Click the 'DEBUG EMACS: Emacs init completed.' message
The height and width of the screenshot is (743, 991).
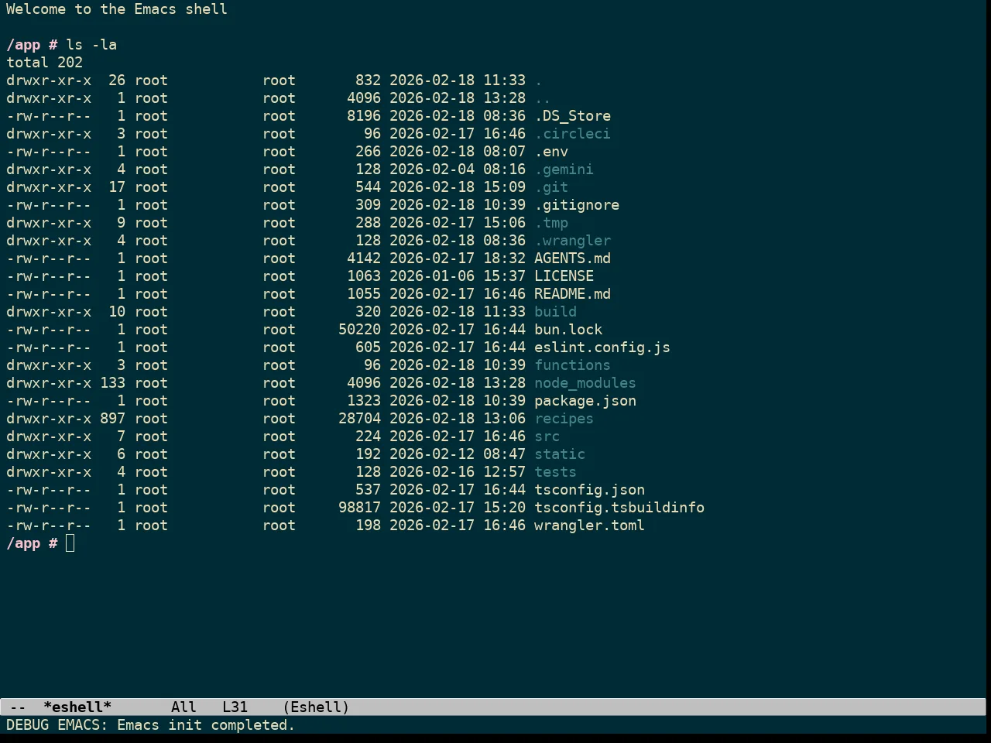click(x=151, y=725)
